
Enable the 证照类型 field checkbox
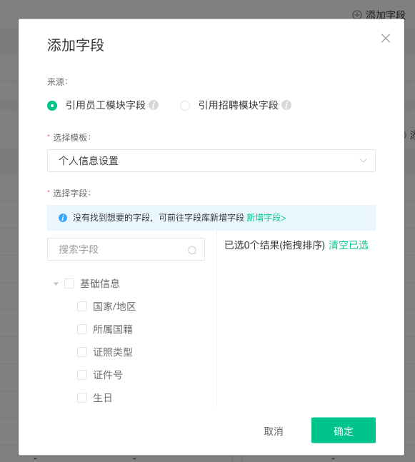click(x=82, y=352)
